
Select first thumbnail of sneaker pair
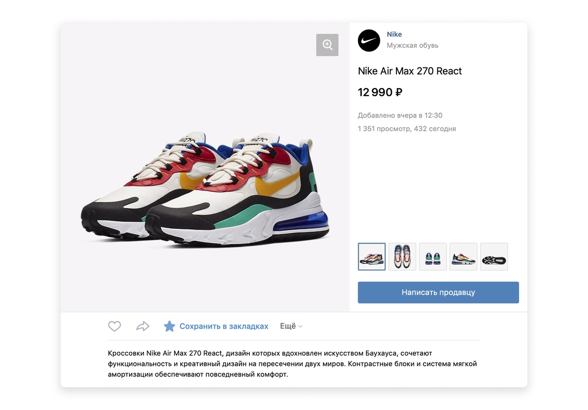point(372,257)
